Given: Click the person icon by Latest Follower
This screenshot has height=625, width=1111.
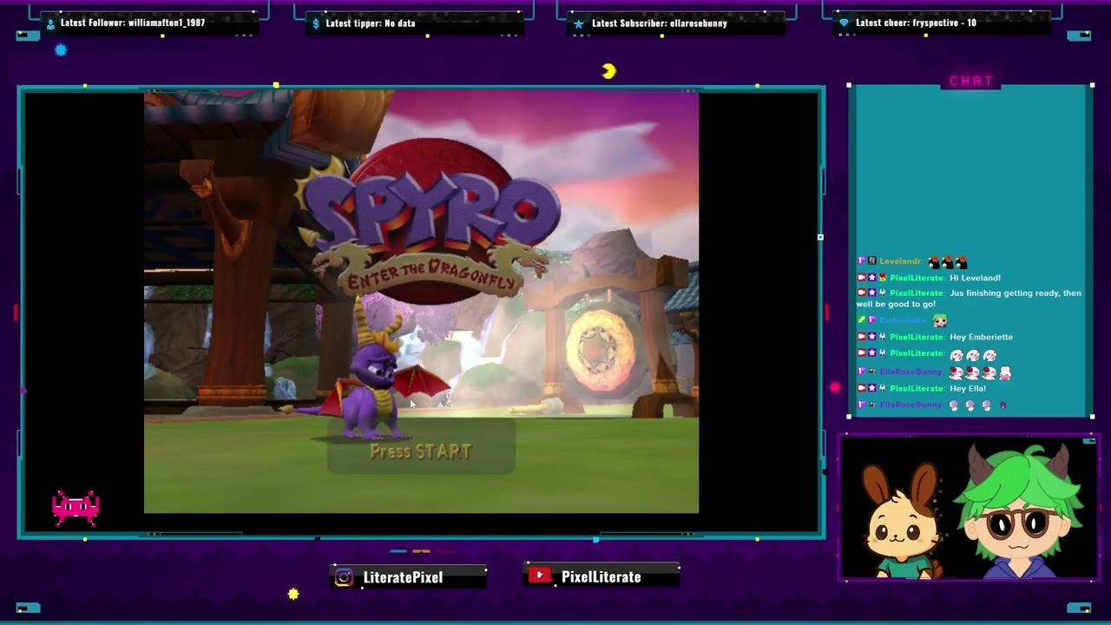Looking at the screenshot, I should coord(50,23).
